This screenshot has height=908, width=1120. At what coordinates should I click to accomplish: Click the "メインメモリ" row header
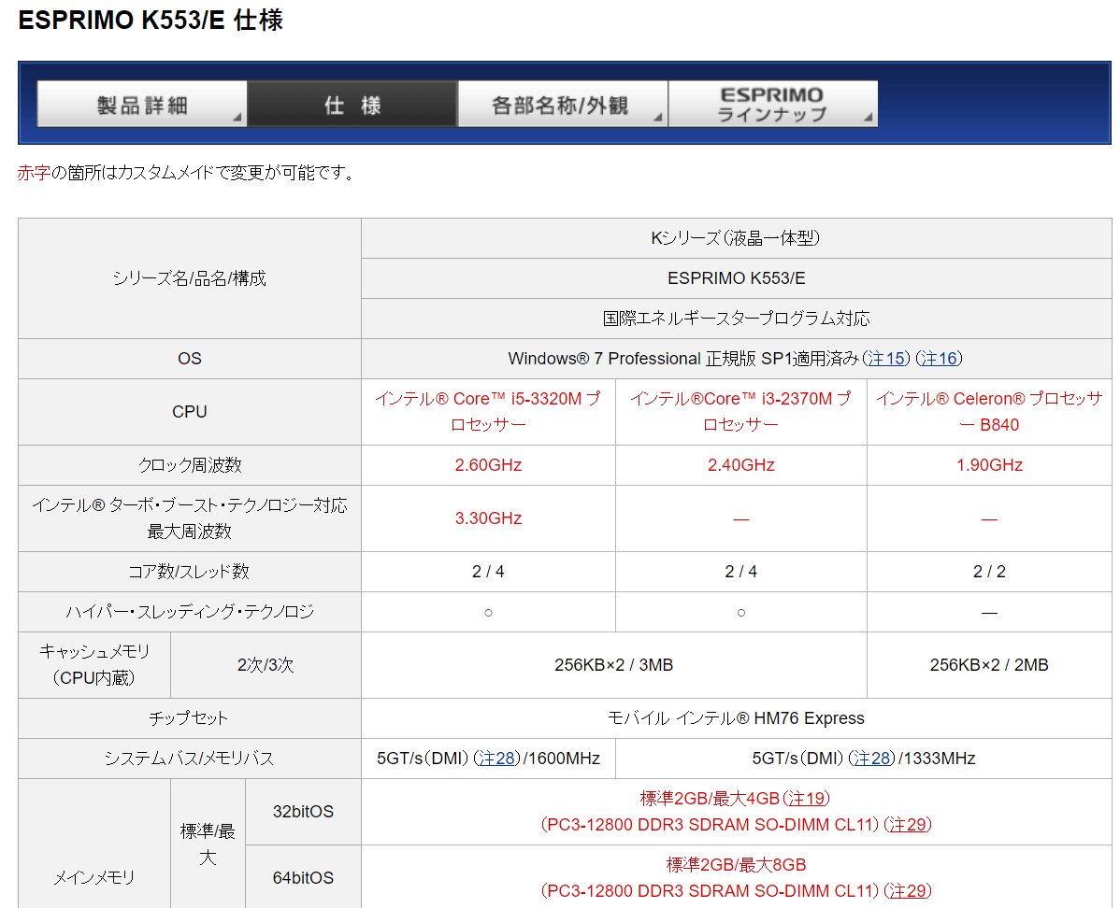pyautogui.click(x=94, y=878)
